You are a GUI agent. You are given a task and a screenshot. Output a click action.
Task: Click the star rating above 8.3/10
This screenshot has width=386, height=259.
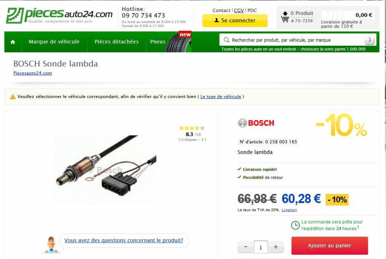192,128
